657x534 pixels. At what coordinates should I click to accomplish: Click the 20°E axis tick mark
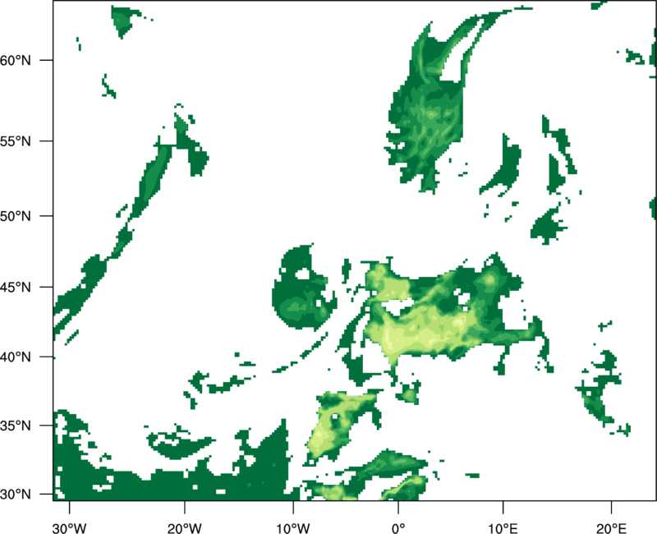coord(611,507)
